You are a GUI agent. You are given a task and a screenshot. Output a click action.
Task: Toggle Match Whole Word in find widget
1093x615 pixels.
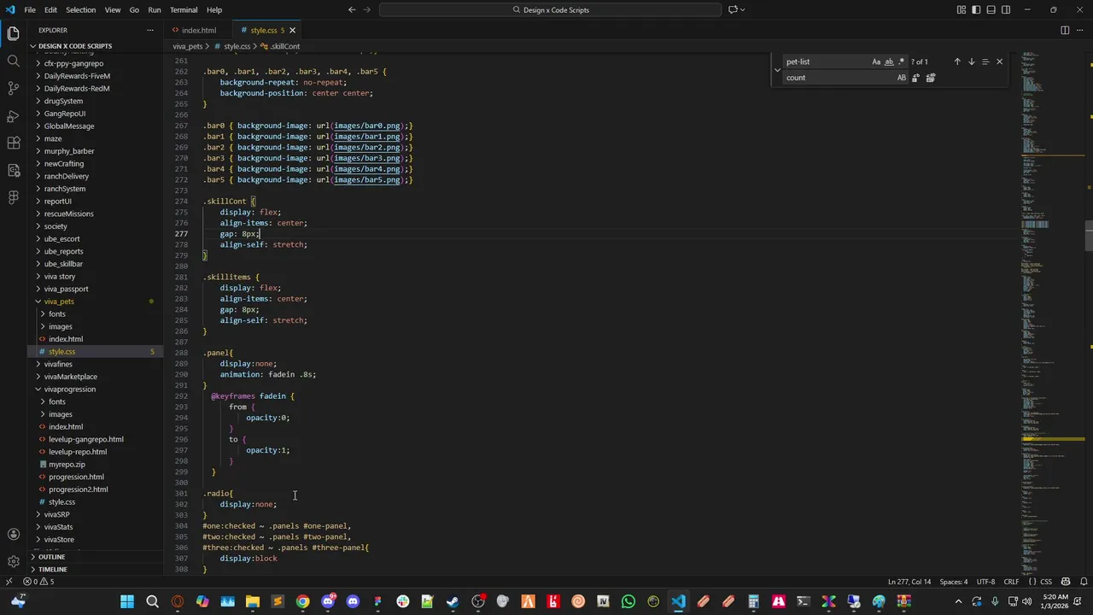point(889,61)
